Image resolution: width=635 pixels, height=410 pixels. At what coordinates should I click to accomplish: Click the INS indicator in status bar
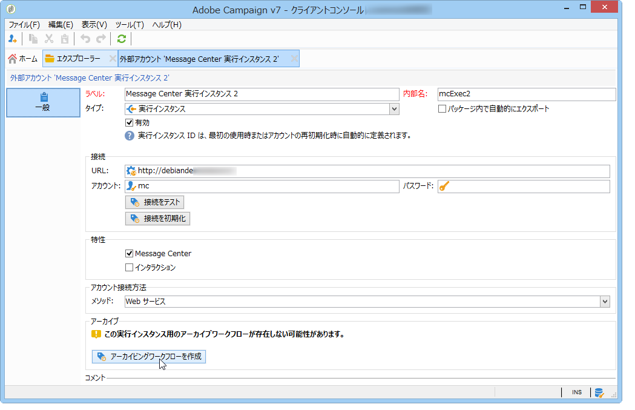tap(577, 392)
